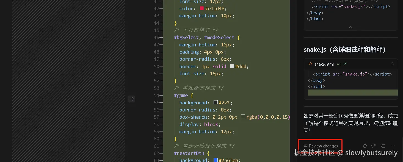Click the rgba(0,0,0,0.15) color swatch
This screenshot has width=403, height=162.
(243, 117)
